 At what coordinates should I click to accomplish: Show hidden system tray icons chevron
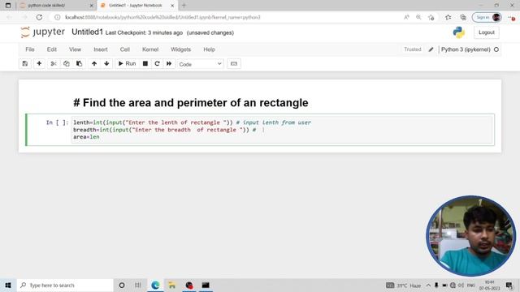point(428,285)
